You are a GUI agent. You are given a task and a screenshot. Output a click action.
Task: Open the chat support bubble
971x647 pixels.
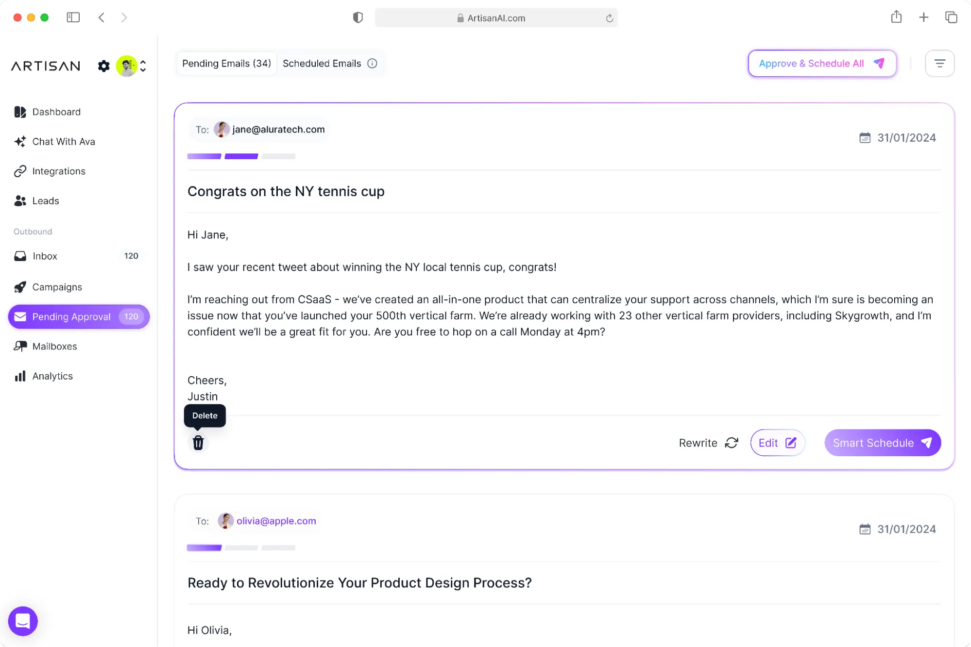pos(23,621)
